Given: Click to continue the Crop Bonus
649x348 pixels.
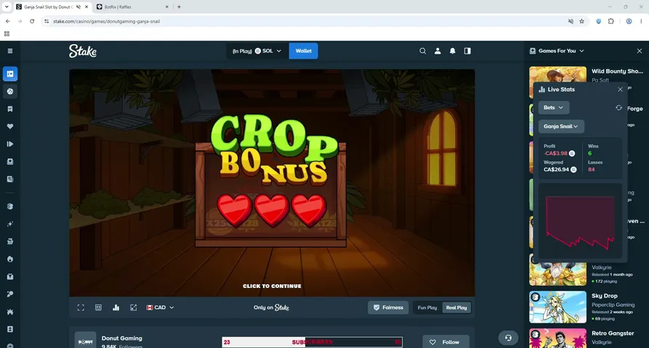Looking at the screenshot, I should (272, 286).
